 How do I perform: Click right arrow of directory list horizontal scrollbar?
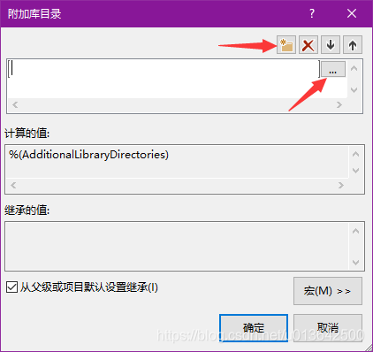[x=339, y=104]
